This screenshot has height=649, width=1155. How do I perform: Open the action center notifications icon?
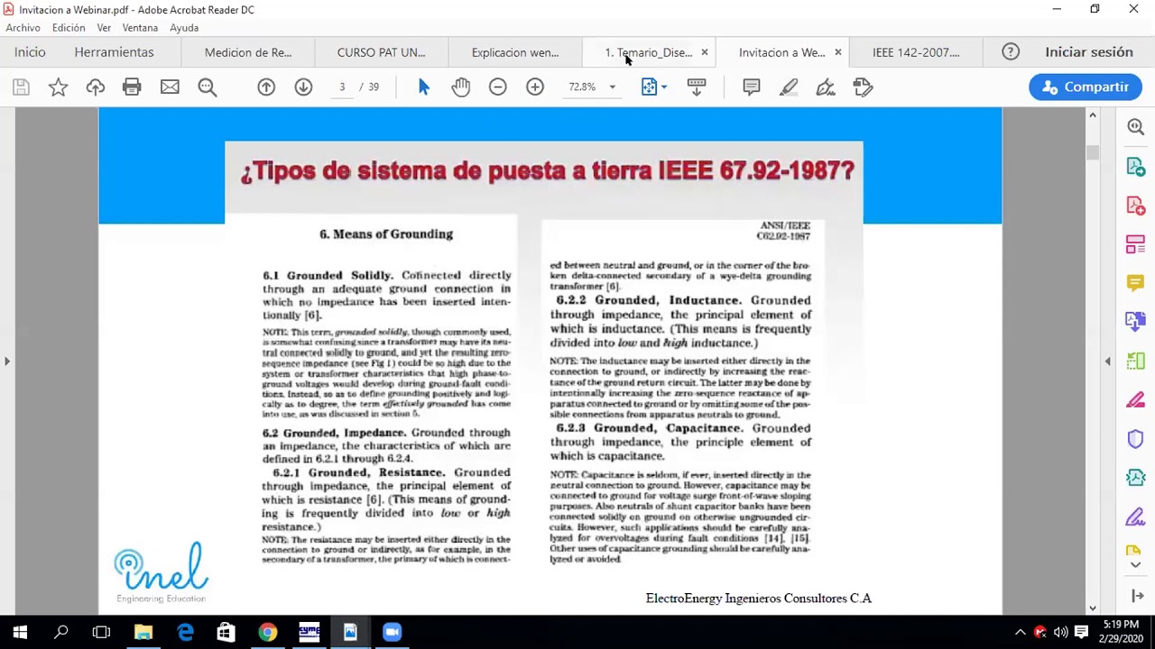pyautogui.click(x=1081, y=632)
